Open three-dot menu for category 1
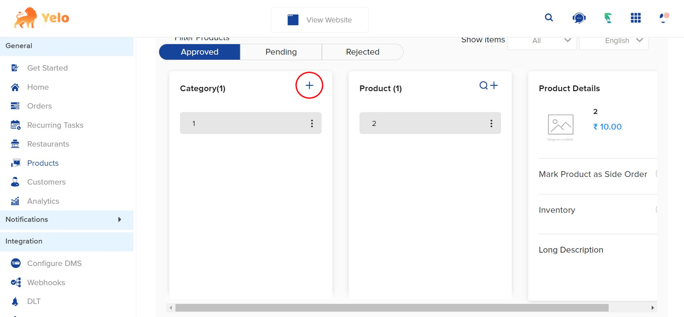Viewport: 684px width, 317px height. click(312, 123)
